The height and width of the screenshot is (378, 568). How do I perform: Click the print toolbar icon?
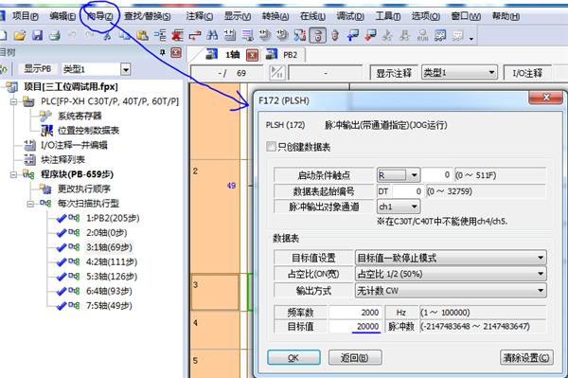coord(54,35)
